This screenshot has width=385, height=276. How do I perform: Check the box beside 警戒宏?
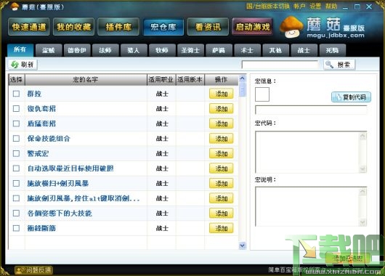click(16, 153)
